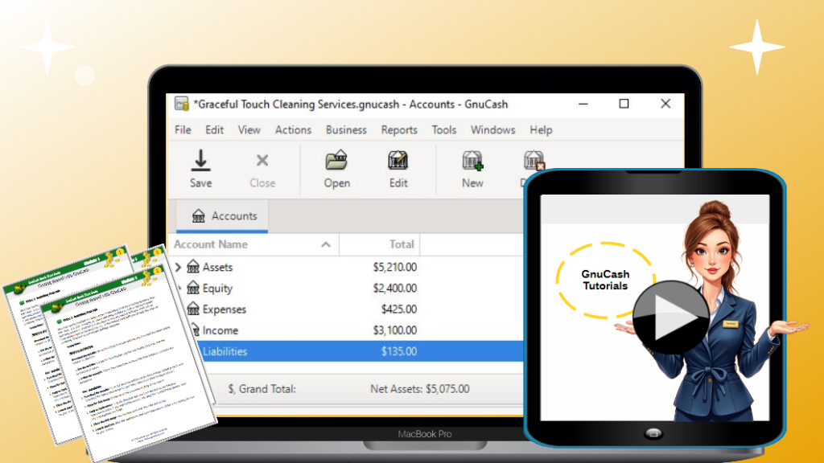Viewport: 824px width, 463px height.
Task: Click the Expenses total $425.00
Action: (399, 309)
